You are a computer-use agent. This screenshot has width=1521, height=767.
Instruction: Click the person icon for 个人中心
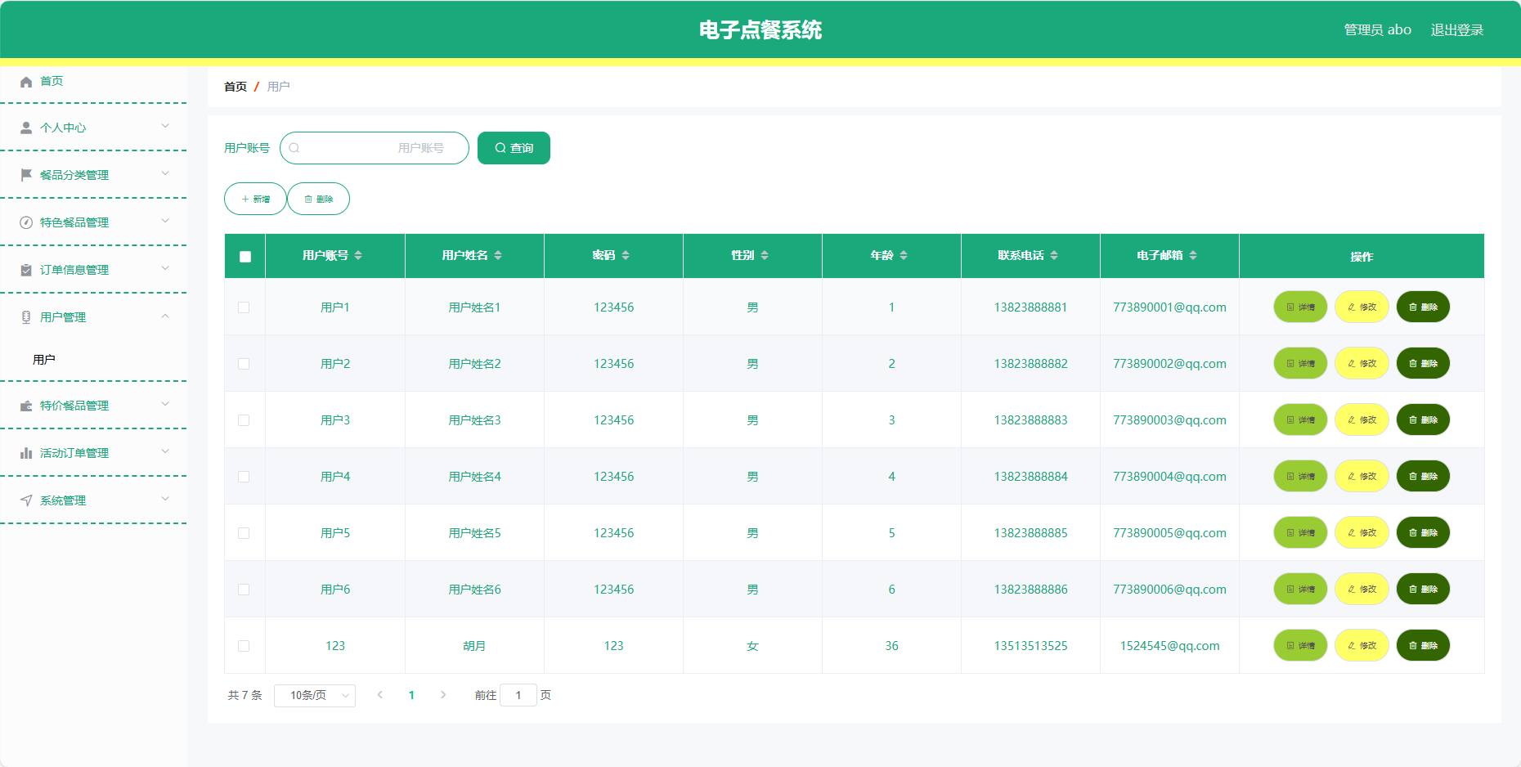coord(26,128)
